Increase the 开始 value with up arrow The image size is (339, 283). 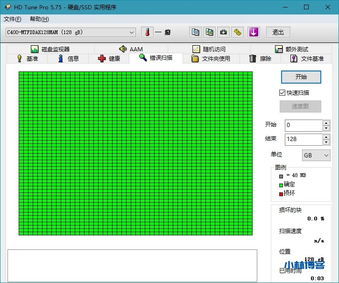(x=326, y=123)
